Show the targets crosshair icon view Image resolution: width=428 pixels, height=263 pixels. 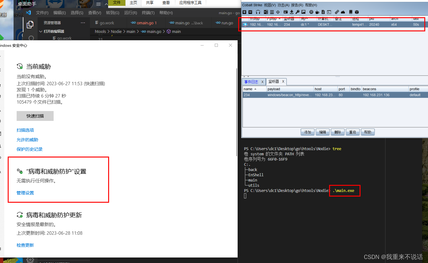pyautogui.click(x=278, y=12)
